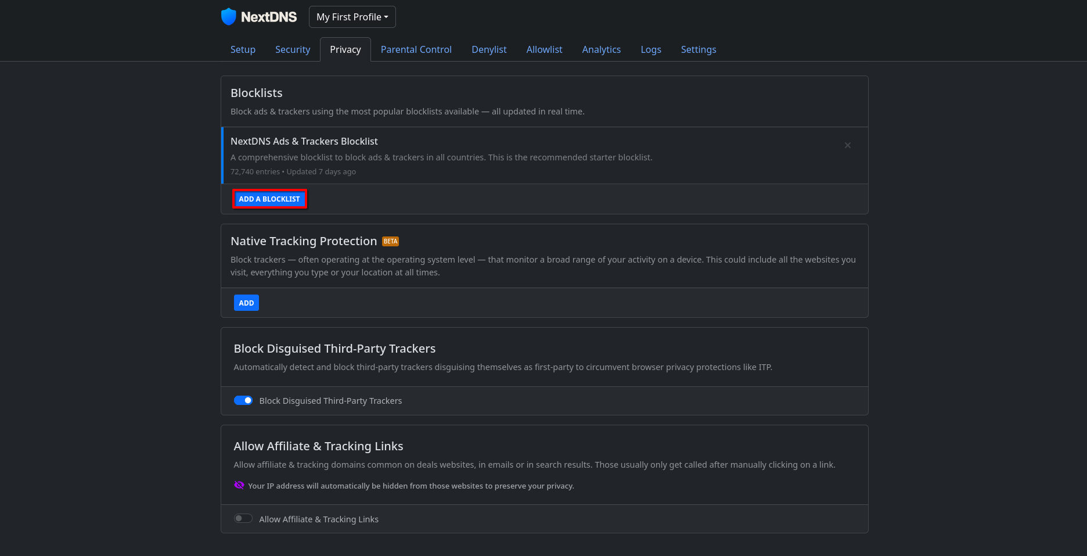Image resolution: width=1087 pixels, height=556 pixels.
Task: Open the Parental Control tab
Action: [x=416, y=49]
